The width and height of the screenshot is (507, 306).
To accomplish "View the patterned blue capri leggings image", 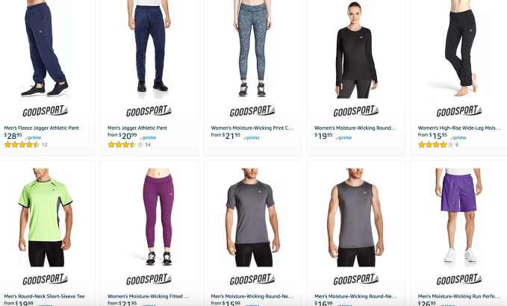I will 252,49.
